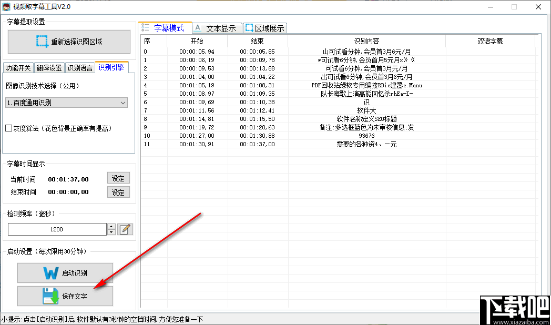Click the blue W icon to start recognition

click(51, 273)
